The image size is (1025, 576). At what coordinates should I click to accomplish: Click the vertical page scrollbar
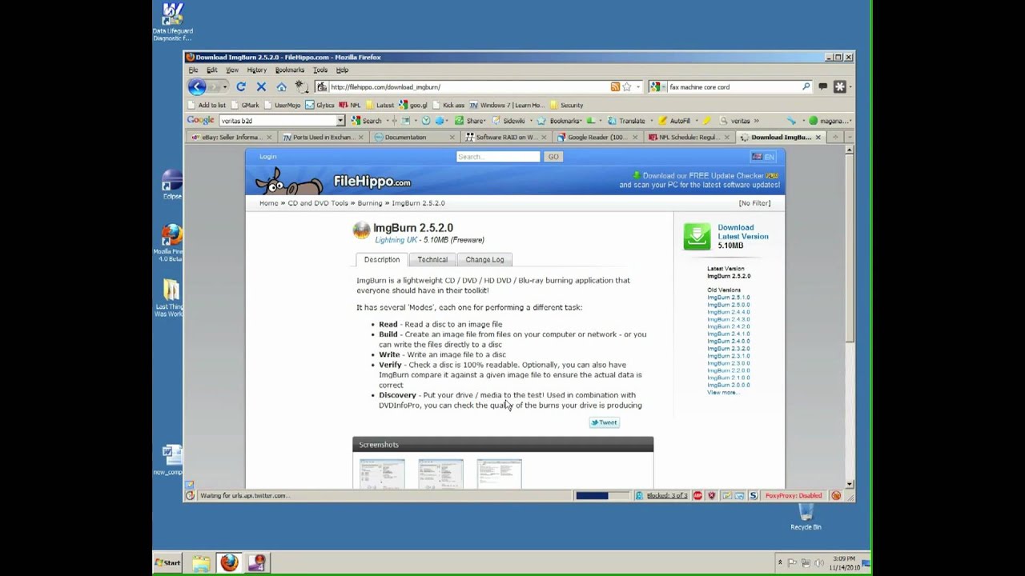coord(849,316)
